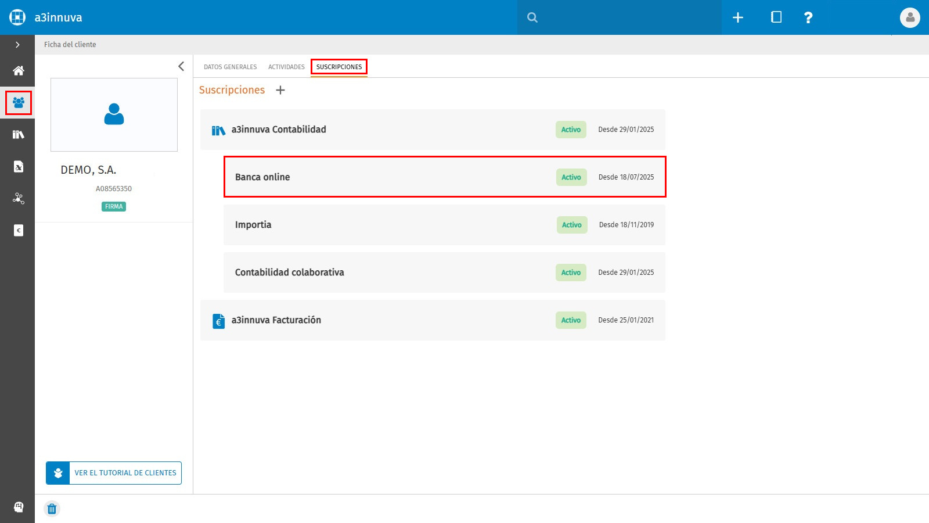
Task: Click the Suscripciones section heading
Action: 232,90
